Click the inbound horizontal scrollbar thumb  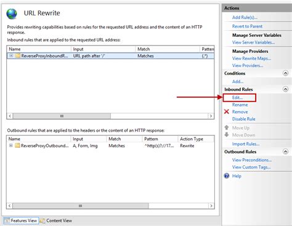click(62, 116)
